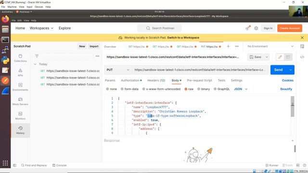Click the history filter icon

[37, 56]
